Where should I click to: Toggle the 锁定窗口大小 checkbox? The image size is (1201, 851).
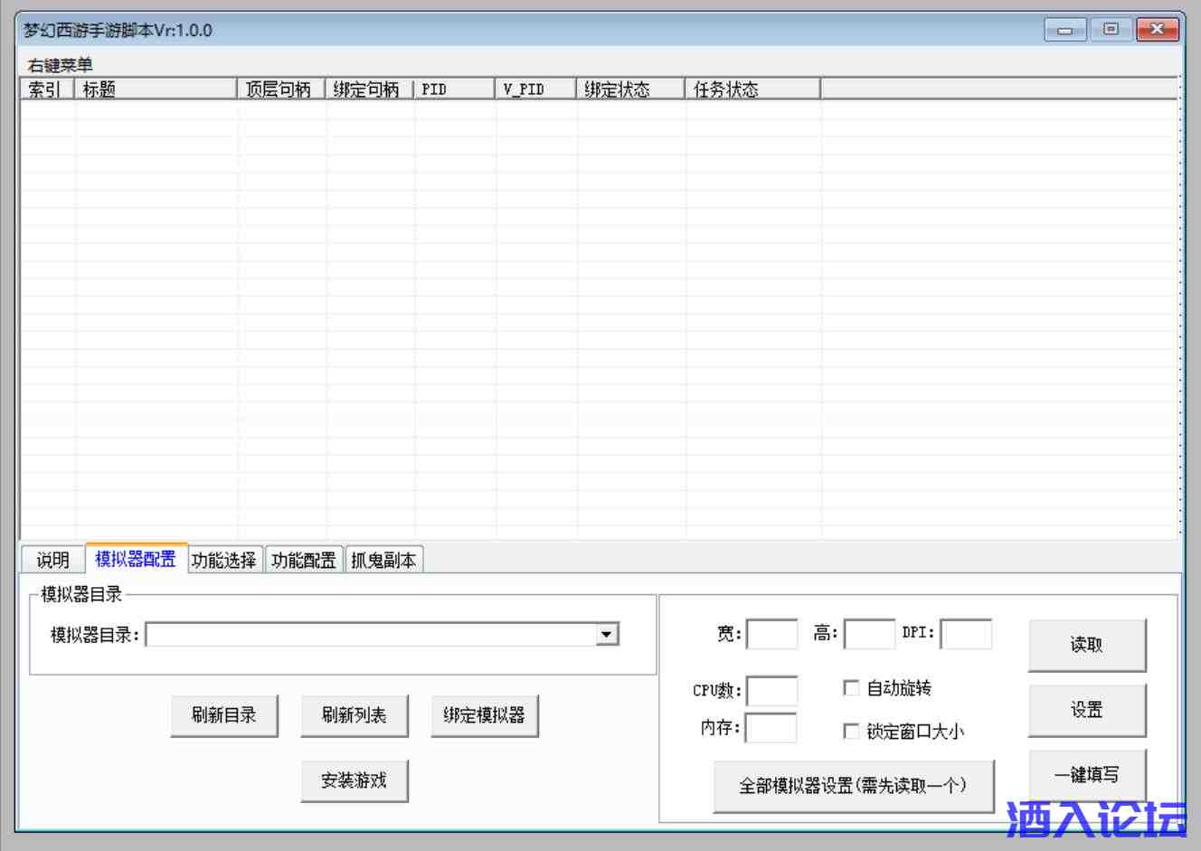tap(851, 731)
